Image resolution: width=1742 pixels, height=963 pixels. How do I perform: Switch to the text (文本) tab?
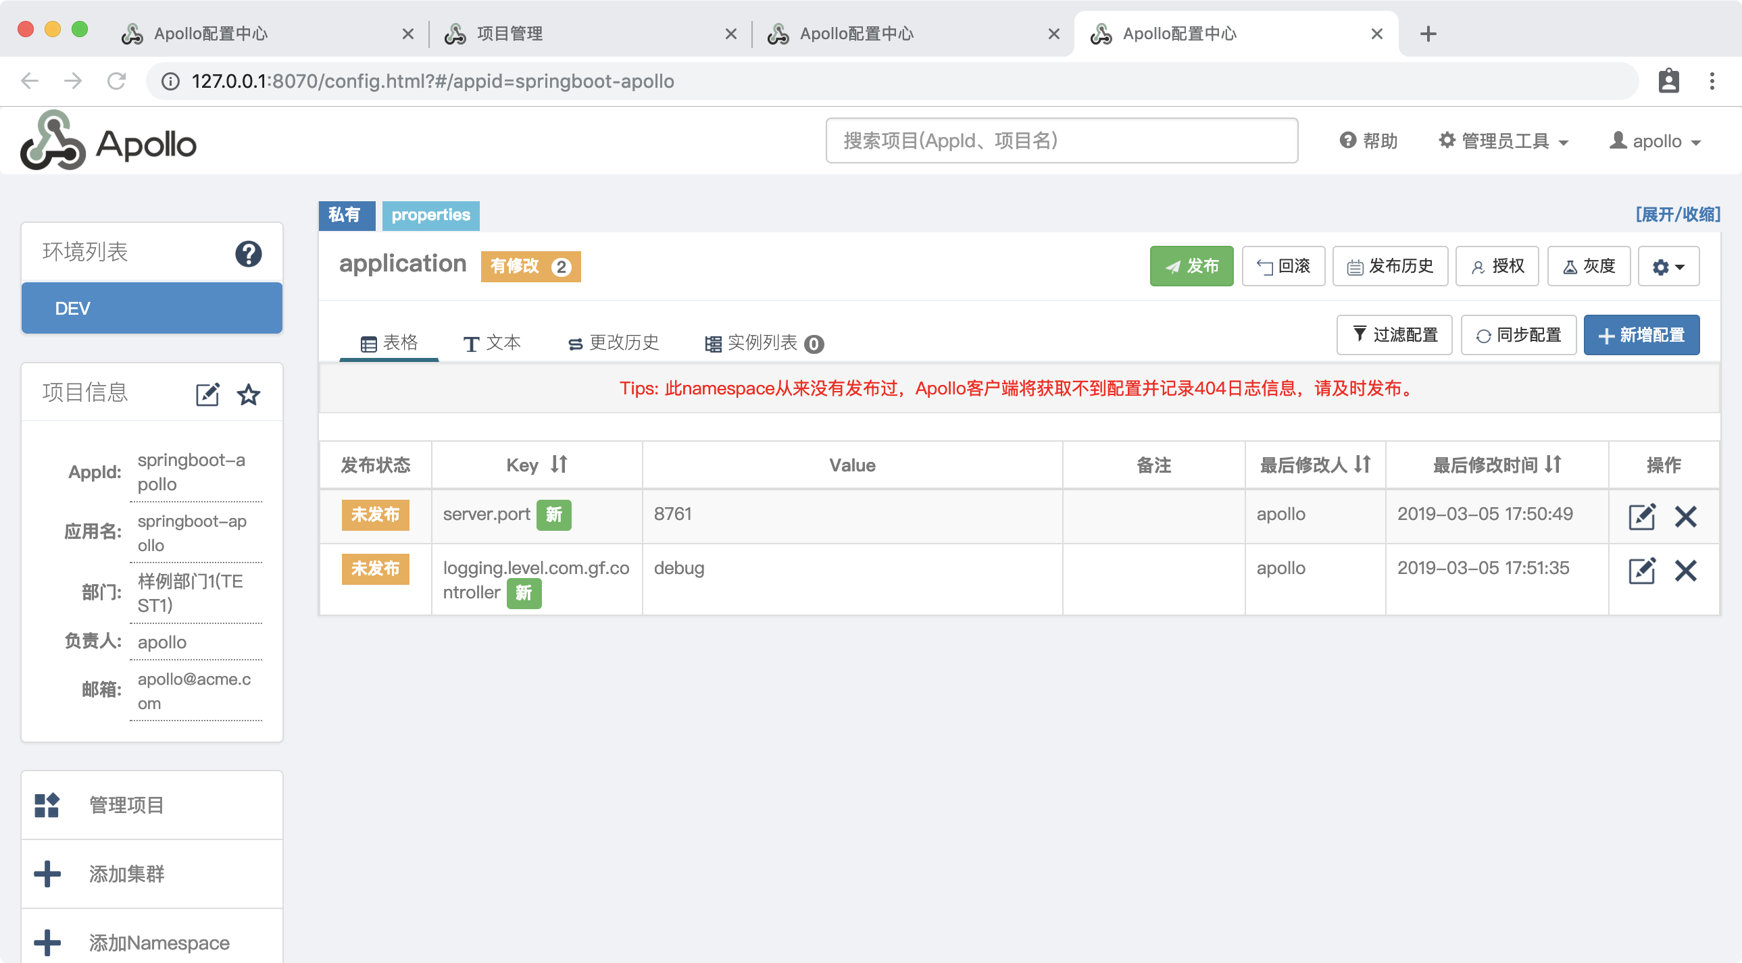492,342
